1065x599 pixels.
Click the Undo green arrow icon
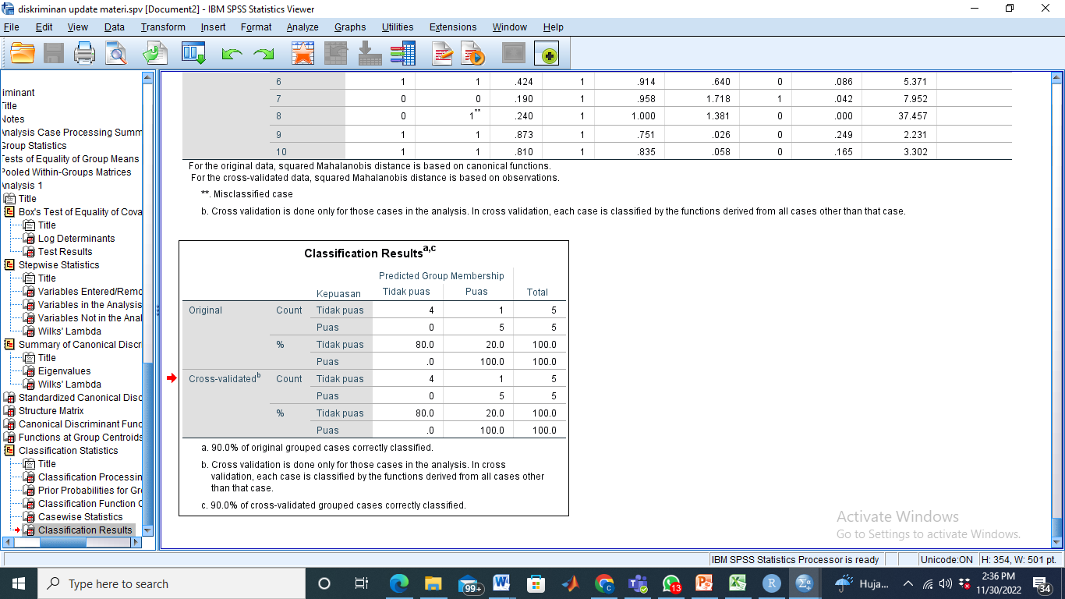click(231, 54)
